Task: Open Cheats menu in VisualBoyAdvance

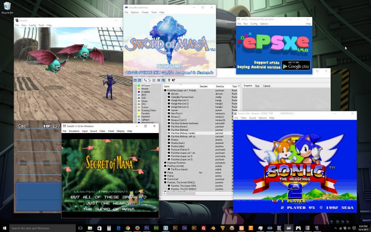Action: click(x=145, y=12)
